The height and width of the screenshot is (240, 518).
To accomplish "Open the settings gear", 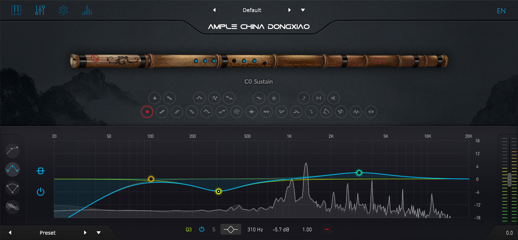I will tap(63, 10).
